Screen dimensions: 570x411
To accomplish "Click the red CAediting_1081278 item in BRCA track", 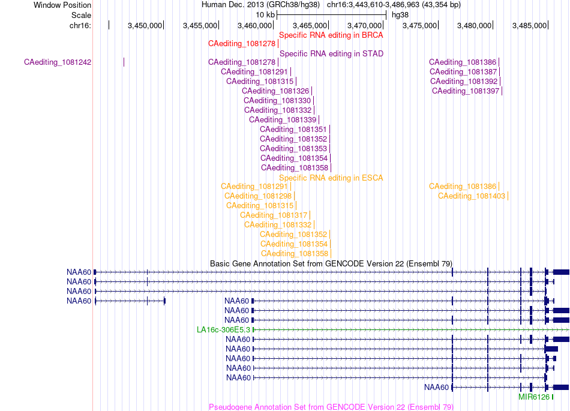I will coord(242,44).
